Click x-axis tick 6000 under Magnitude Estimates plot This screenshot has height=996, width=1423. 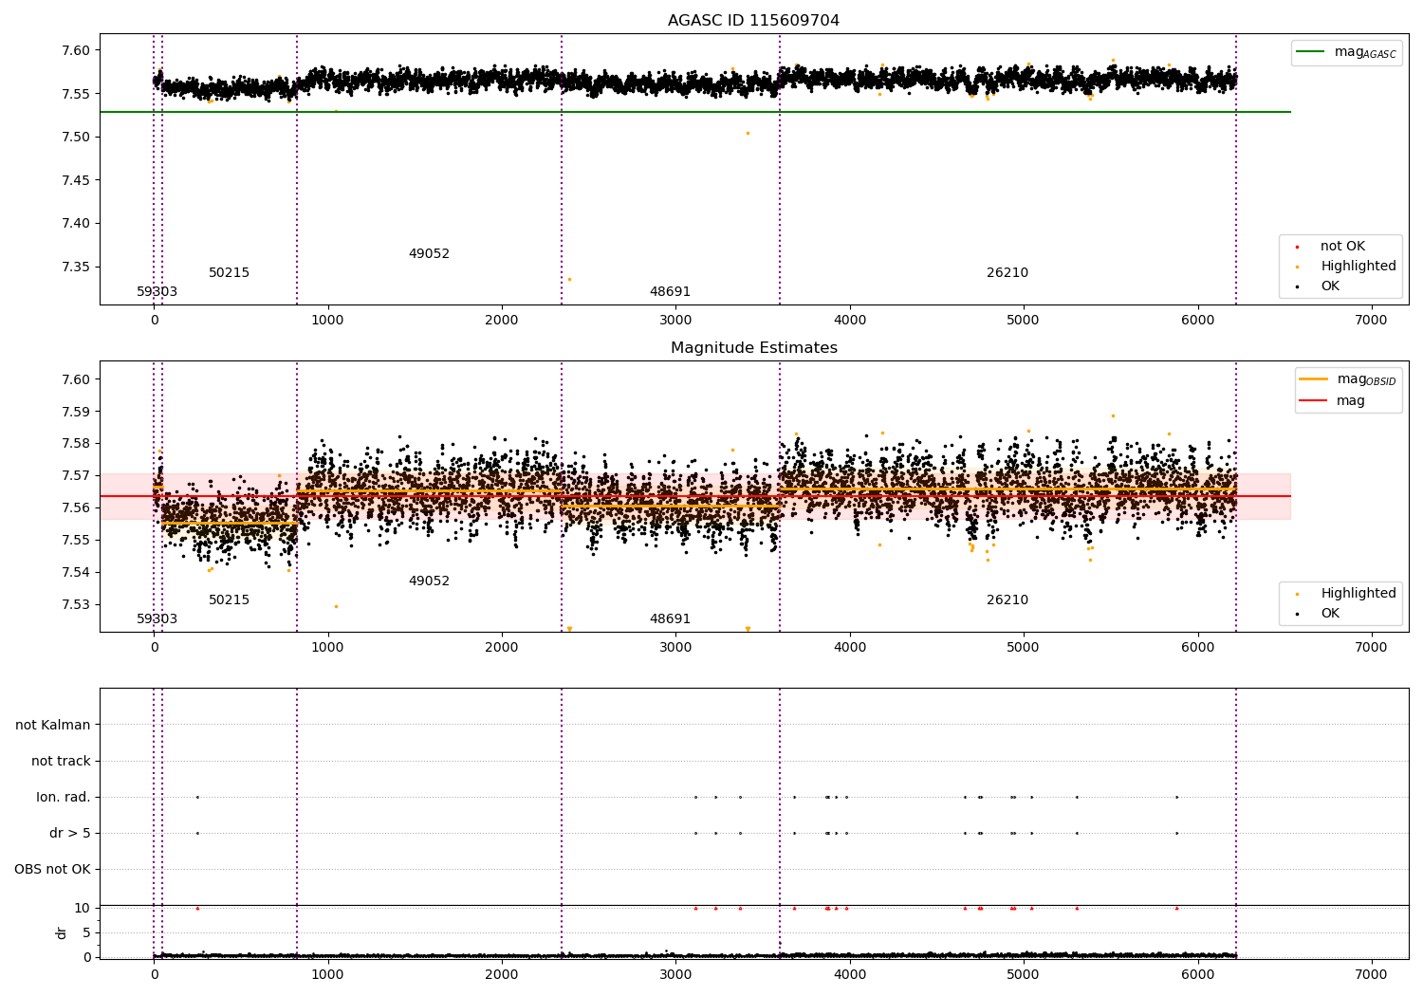[1198, 648]
